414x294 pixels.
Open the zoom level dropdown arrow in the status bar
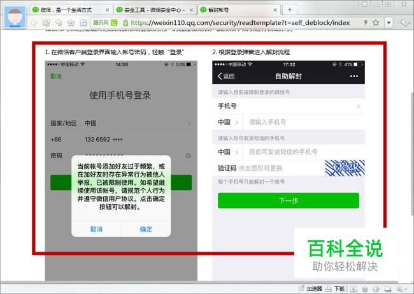(406, 290)
